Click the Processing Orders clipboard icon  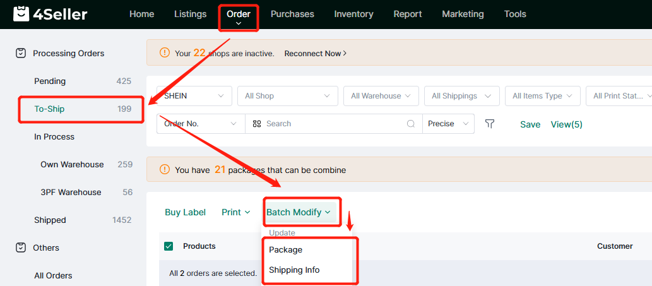coord(20,54)
